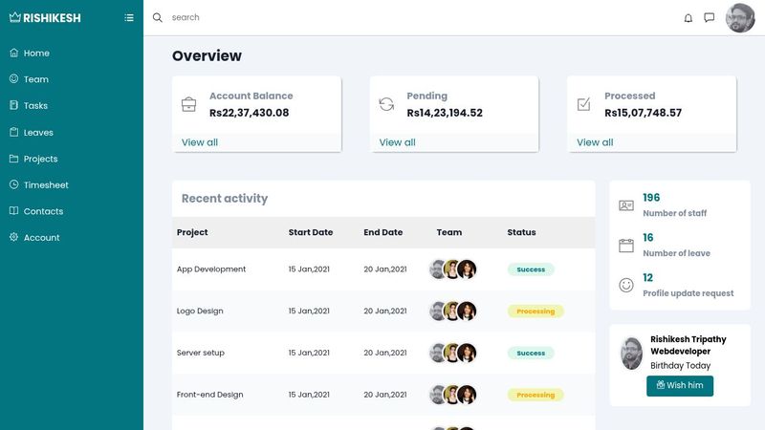Click team avatars in App Development row
The image size is (765, 430).
[x=452, y=269]
